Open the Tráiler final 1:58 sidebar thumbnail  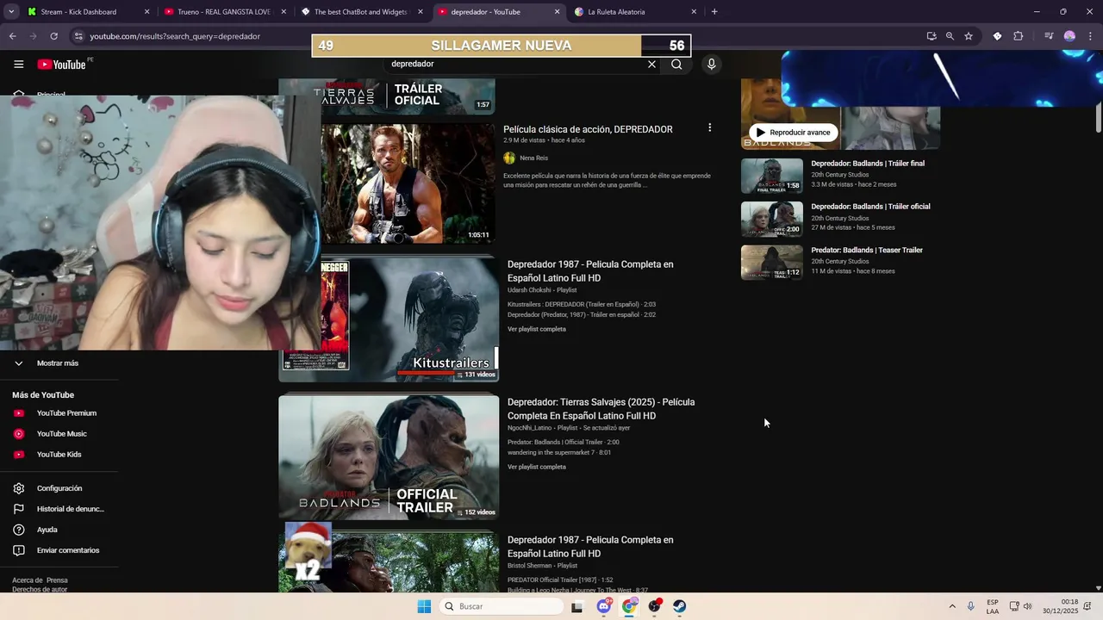coord(772,176)
